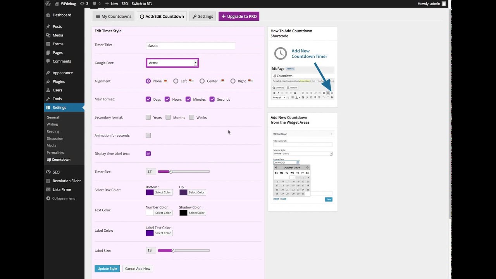
Task: Open New menu in admin bar
Action: pyautogui.click(x=112, y=3)
